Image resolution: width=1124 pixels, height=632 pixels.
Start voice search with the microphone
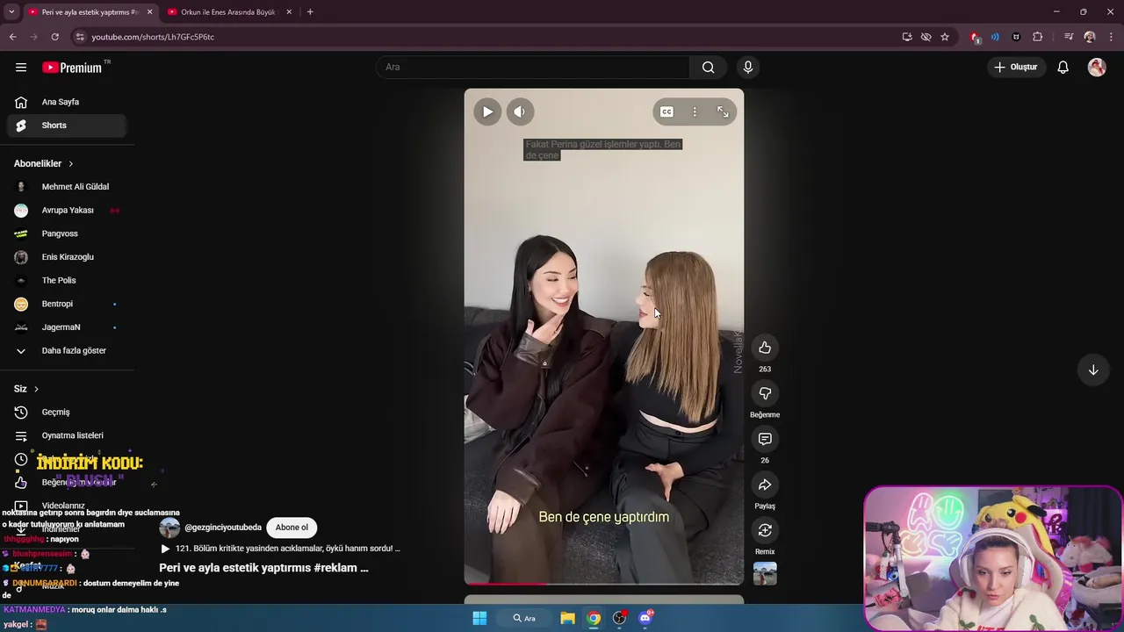(748, 68)
